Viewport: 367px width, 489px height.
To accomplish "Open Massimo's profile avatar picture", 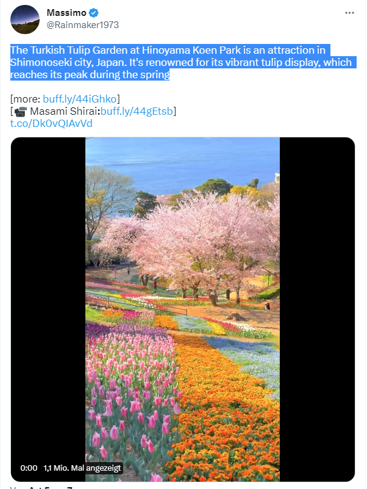I will [25, 19].
